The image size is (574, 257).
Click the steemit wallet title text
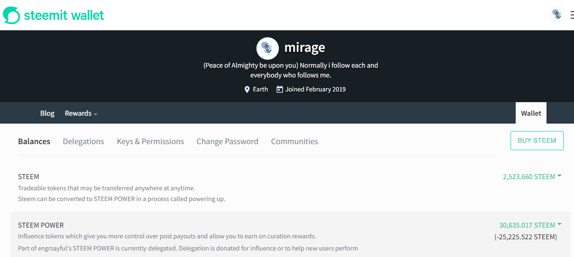64,15
